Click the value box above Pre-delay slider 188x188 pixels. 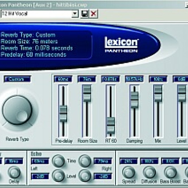coord(63,79)
